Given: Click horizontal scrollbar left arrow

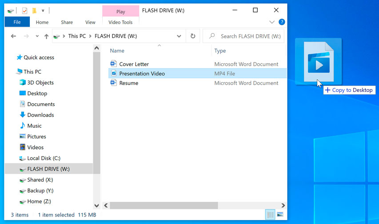Looking at the screenshot, I should click(x=106, y=206).
